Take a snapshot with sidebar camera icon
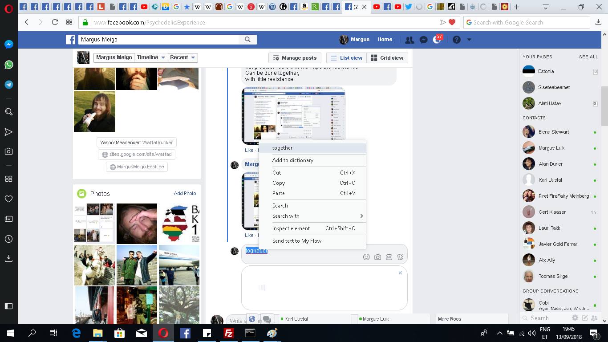 point(8,151)
